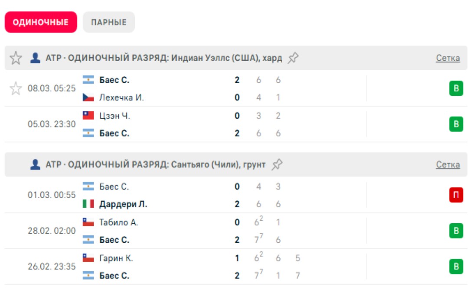Star the Indian Wells tournament as favorite

(x=16, y=58)
